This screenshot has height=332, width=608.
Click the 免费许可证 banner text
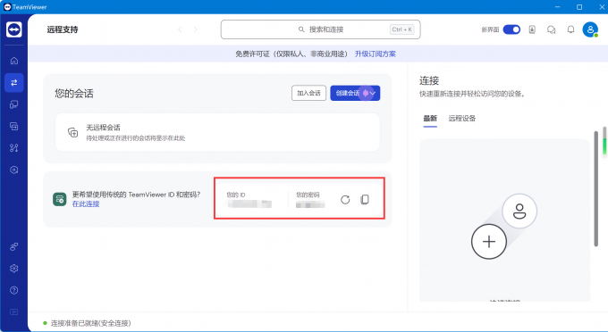pos(291,54)
